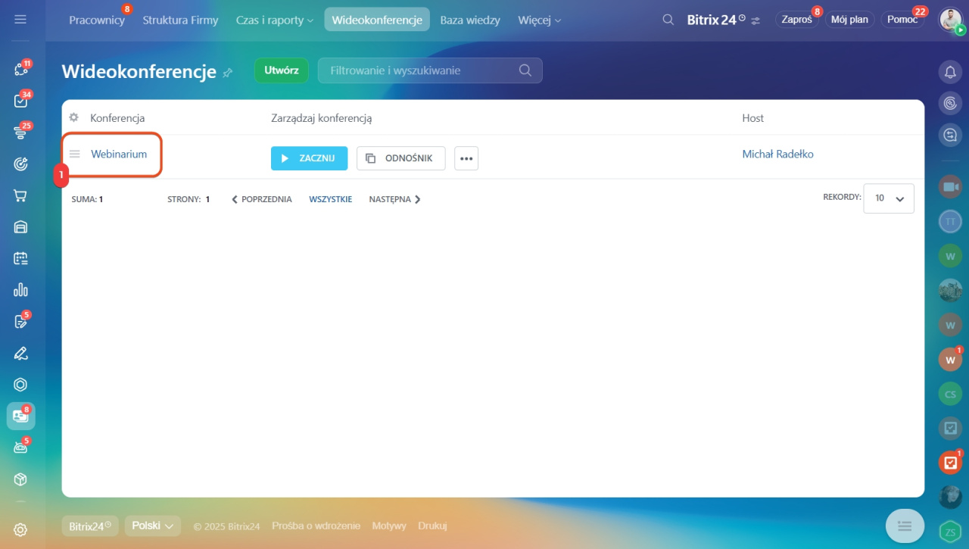Open the tasks checkmark icon with badge 34
Screen dimensions: 969x549
point(20,101)
